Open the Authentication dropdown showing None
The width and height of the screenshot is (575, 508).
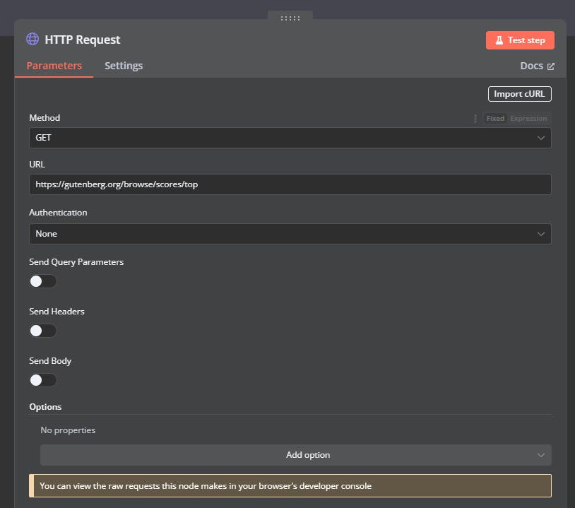[x=290, y=234]
